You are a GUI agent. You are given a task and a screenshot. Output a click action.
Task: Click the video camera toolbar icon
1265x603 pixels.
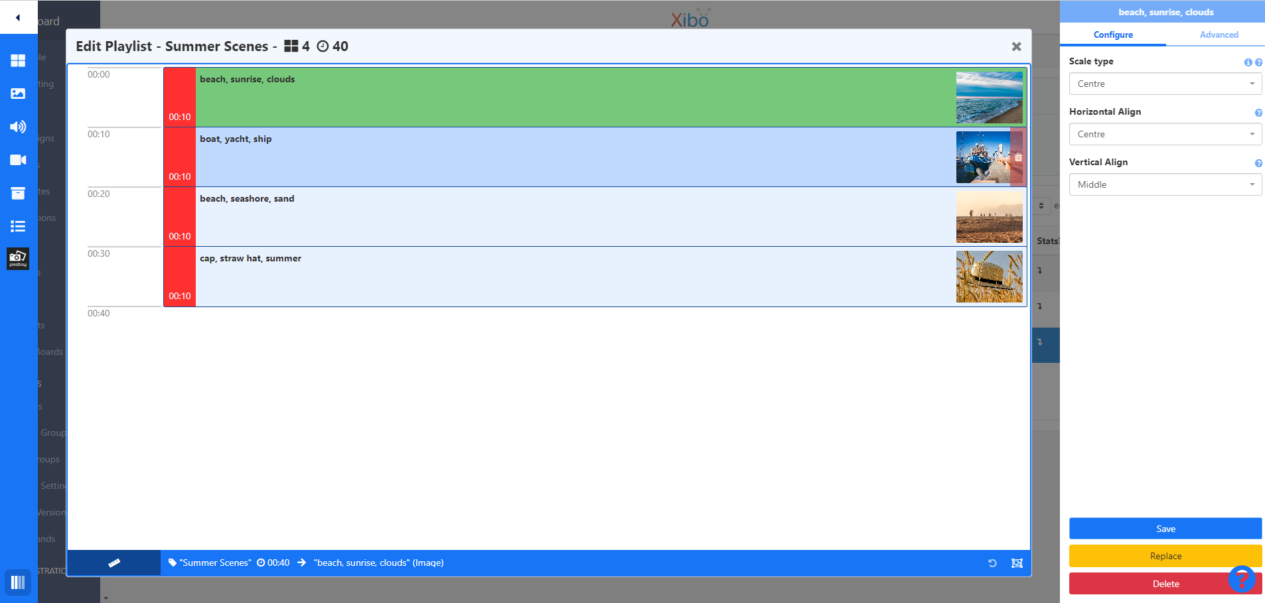(18, 160)
